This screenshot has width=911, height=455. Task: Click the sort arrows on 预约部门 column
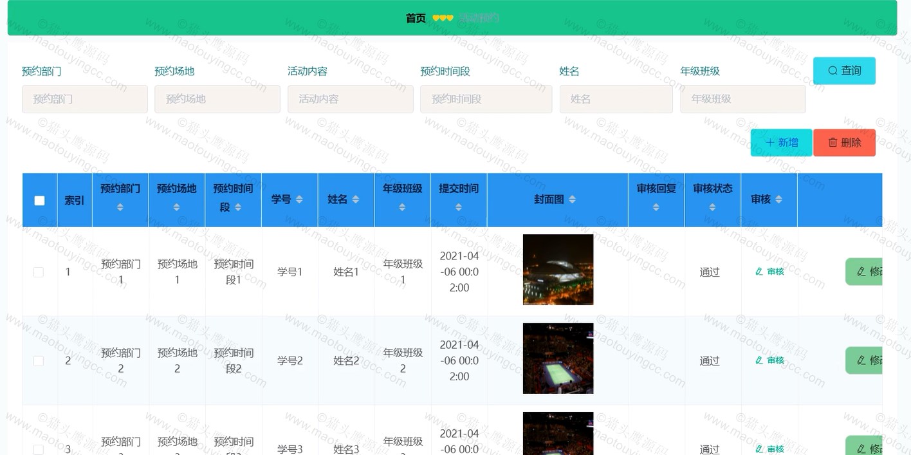(x=120, y=207)
